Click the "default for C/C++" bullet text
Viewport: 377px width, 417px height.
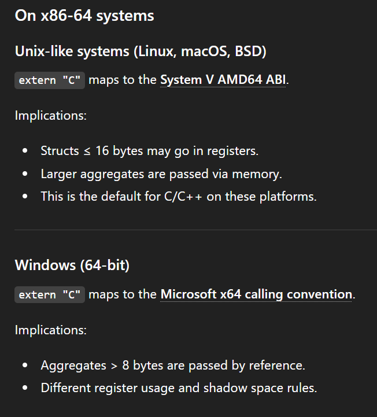point(179,196)
